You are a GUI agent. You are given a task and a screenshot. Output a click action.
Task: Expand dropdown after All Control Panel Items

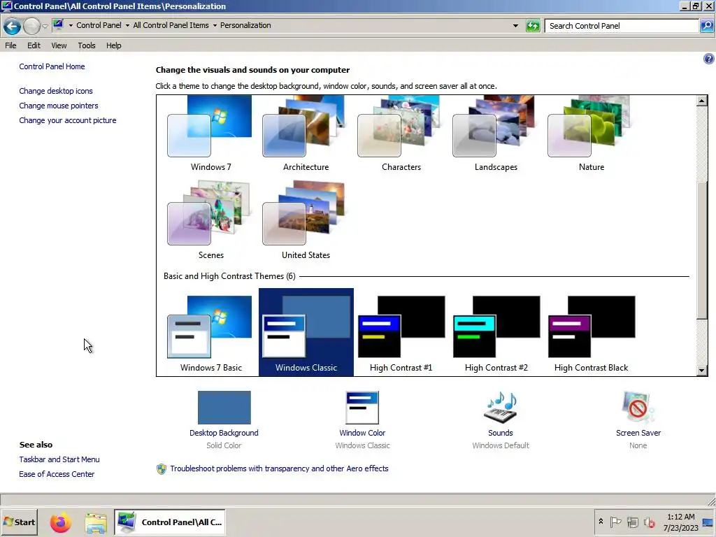click(x=215, y=26)
